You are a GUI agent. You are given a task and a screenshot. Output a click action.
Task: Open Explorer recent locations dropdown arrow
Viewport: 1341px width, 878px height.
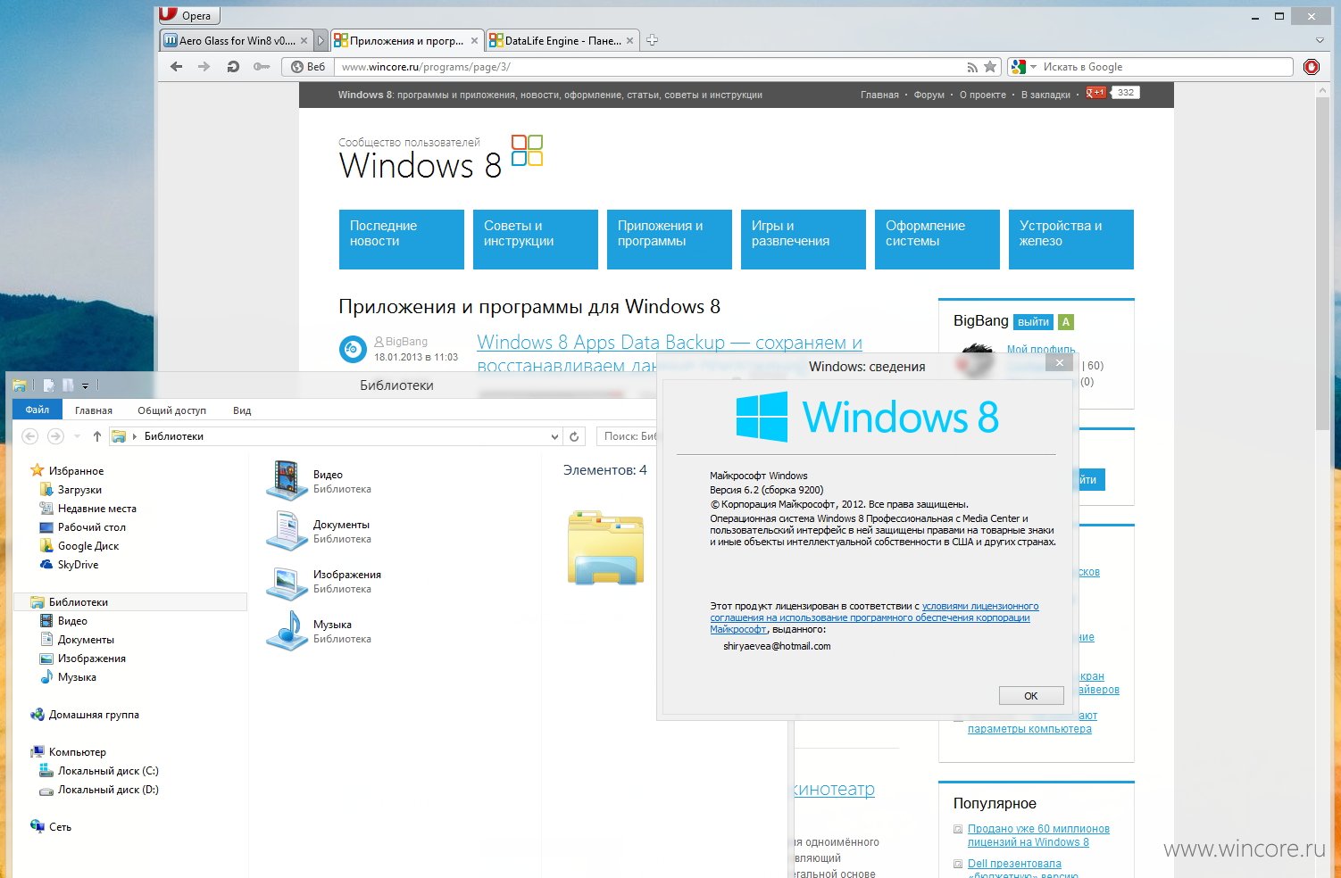77,436
